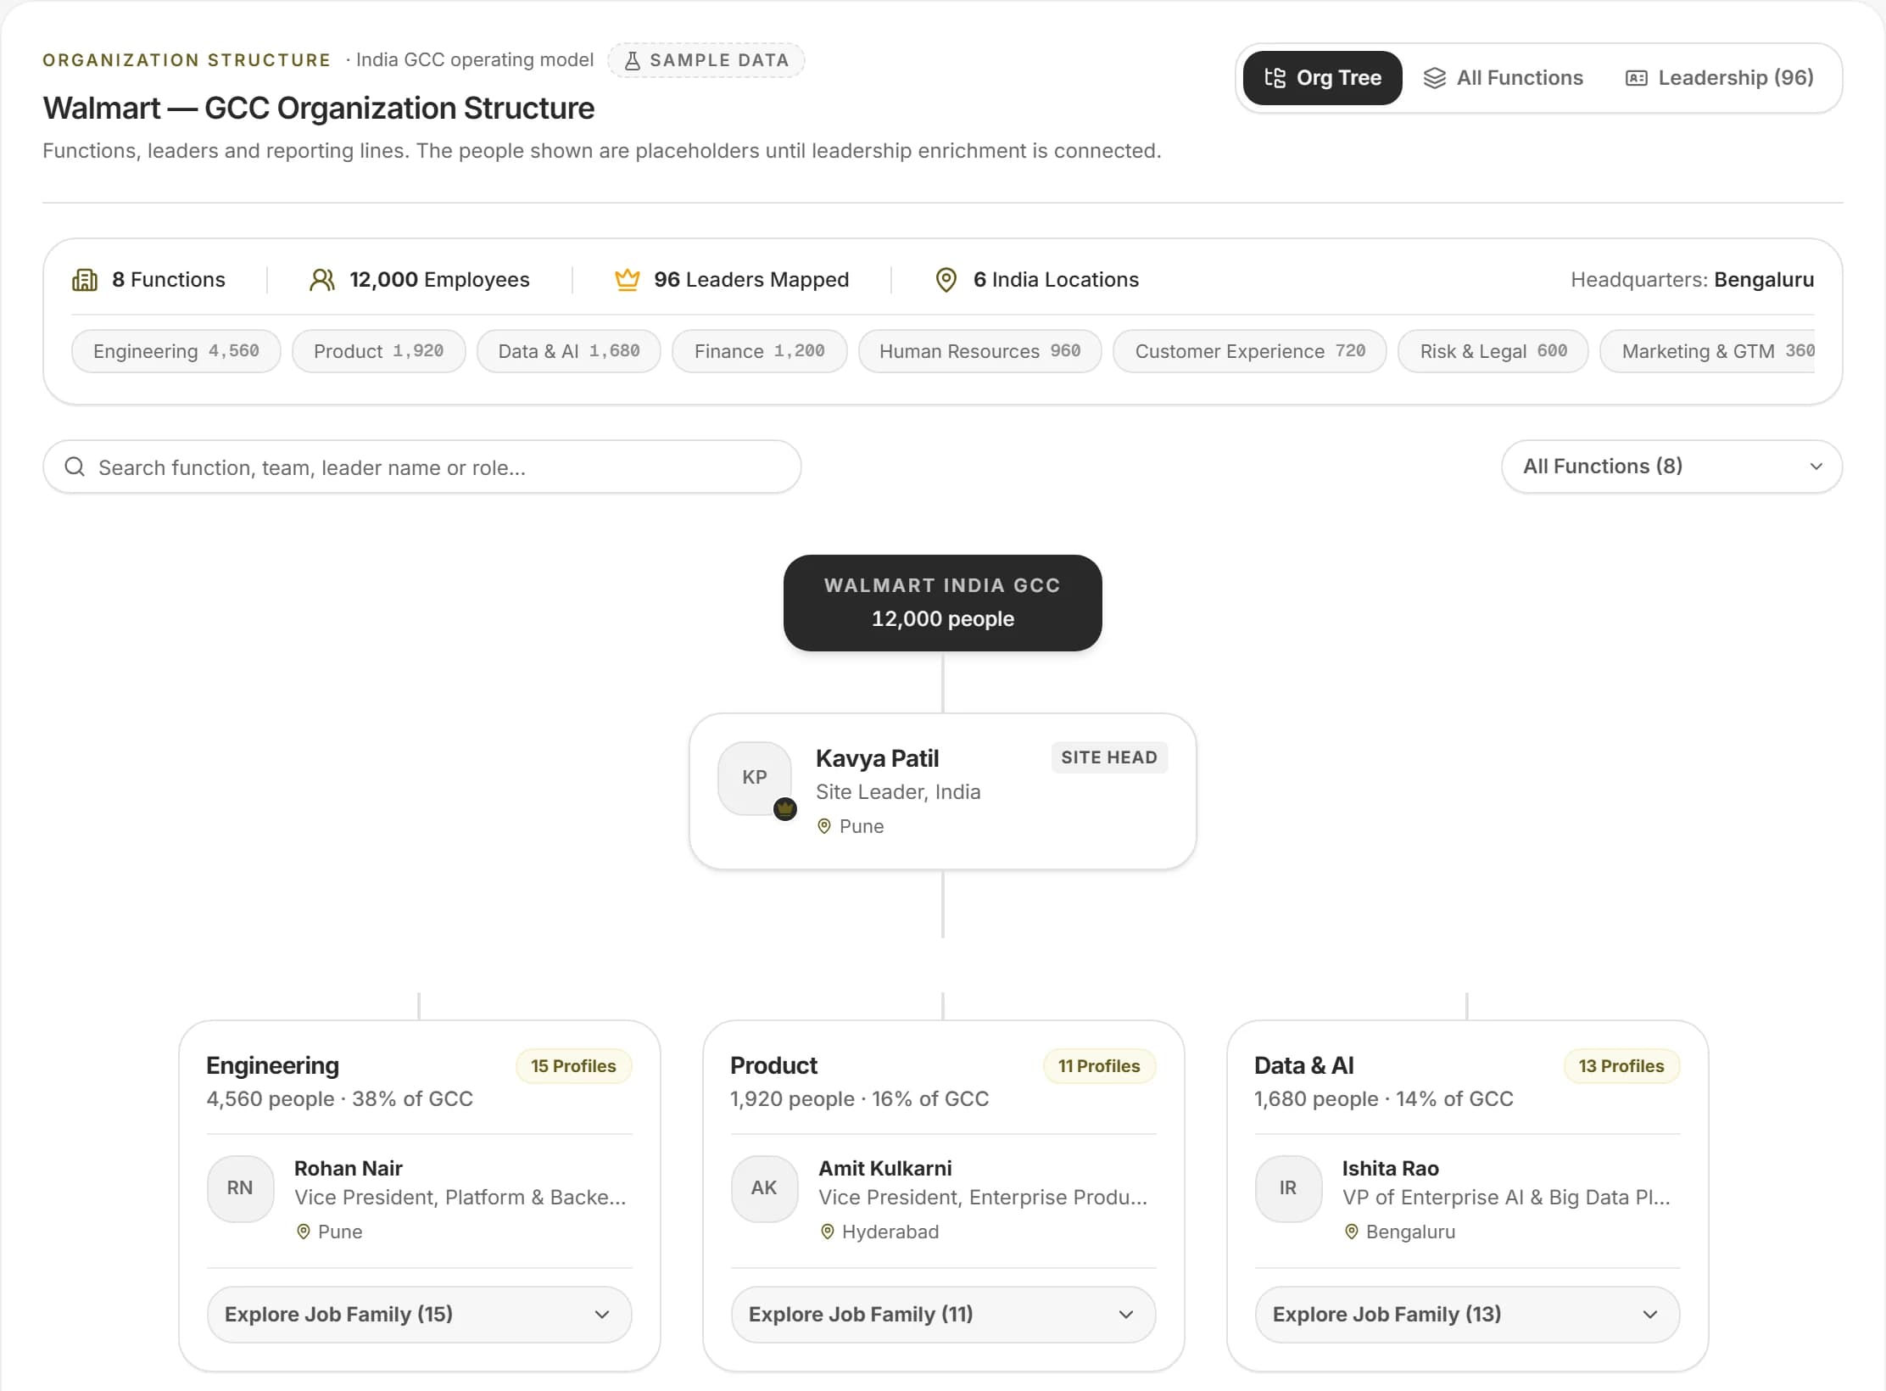
Task: Open the All Functions (8) dropdown
Action: tap(1671, 466)
